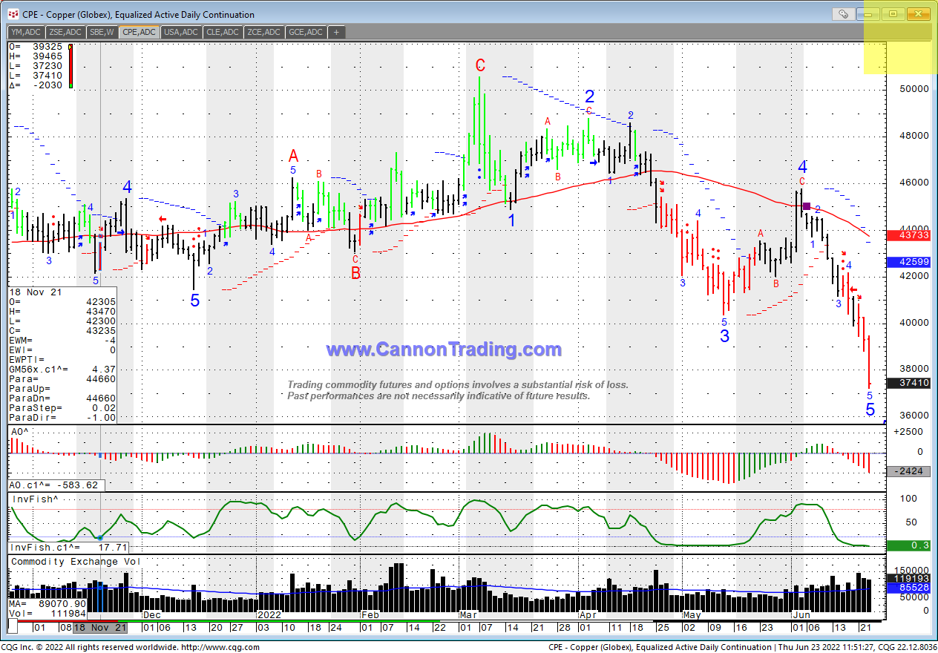Click the red 43733 moving average price tag
Screen dimensions: 938x653
(x=909, y=234)
